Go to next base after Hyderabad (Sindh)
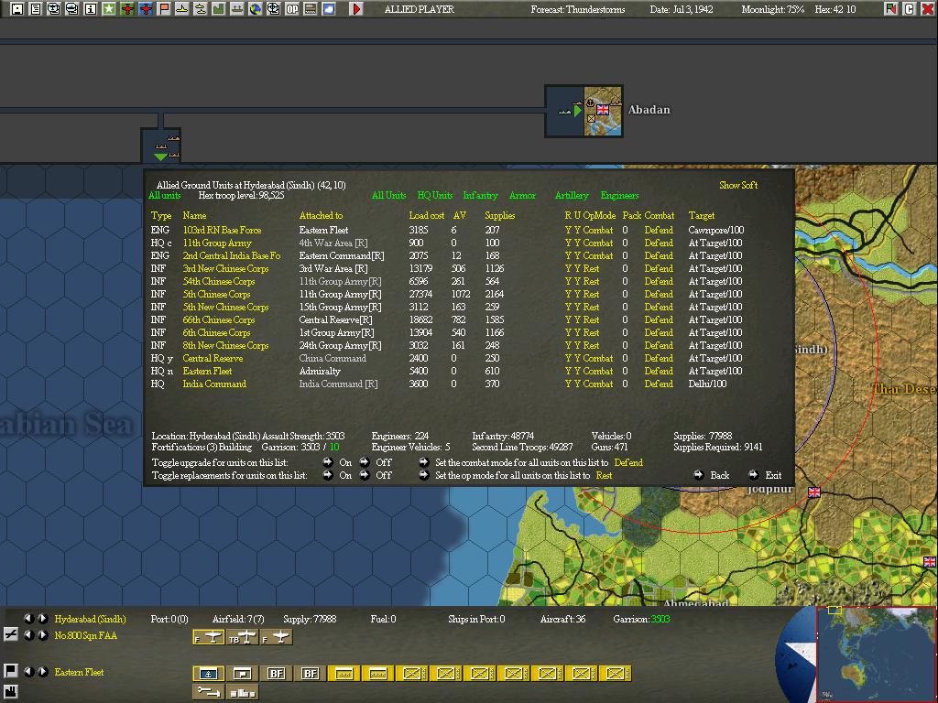This screenshot has width=938, height=703. click(43, 619)
